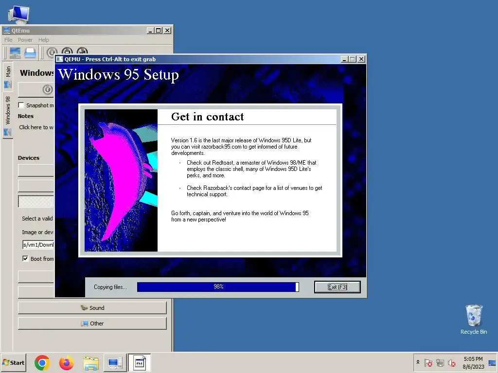Screen dimensions: 498x373
Task: Click the muted speaker tray icon
Action: tap(451, 362)
